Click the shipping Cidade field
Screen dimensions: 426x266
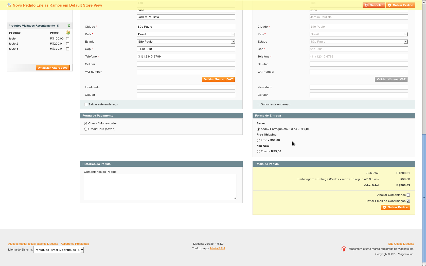[x=359, y=27]
